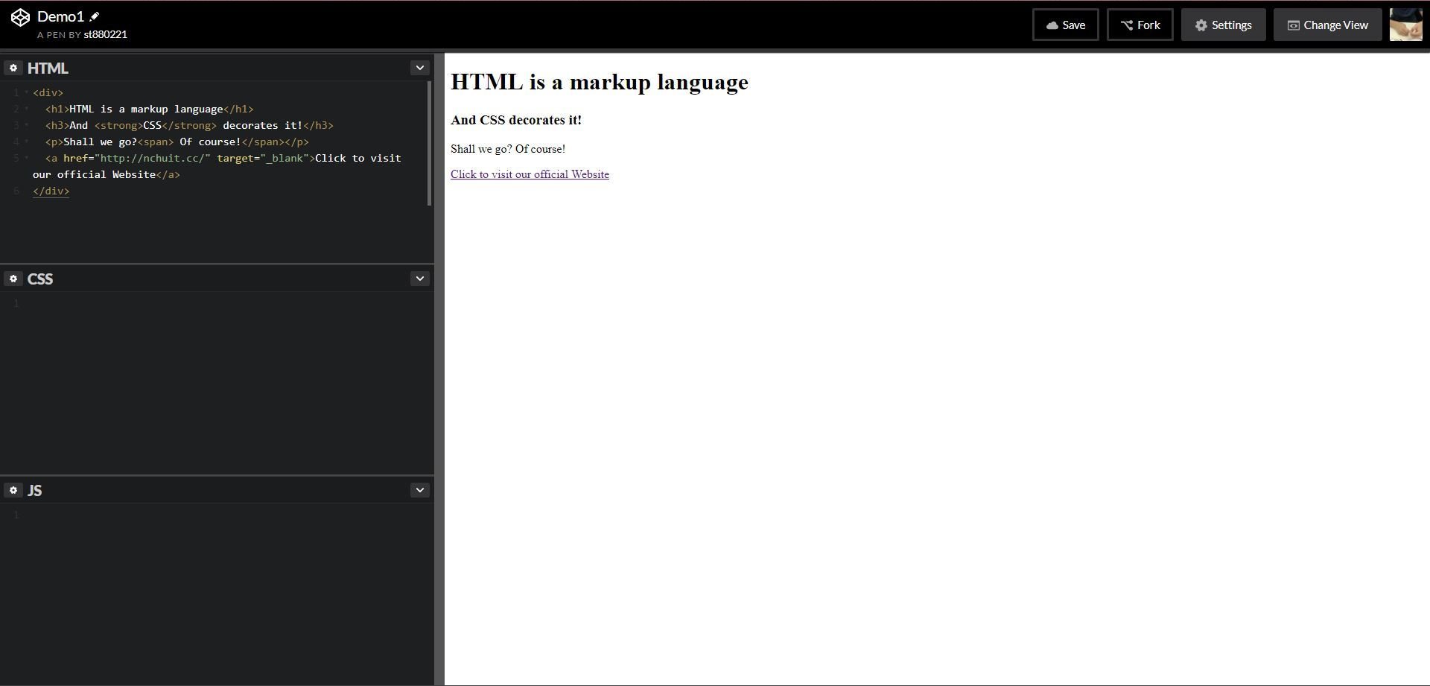1430x686 pixels.
Task: Collapse the CSS editor panel
Action: pyautogui.click(x=419, y=278)
